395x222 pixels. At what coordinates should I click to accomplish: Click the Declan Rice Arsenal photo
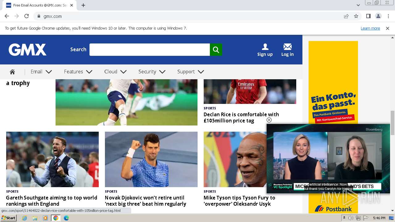(x=250, y=92)
